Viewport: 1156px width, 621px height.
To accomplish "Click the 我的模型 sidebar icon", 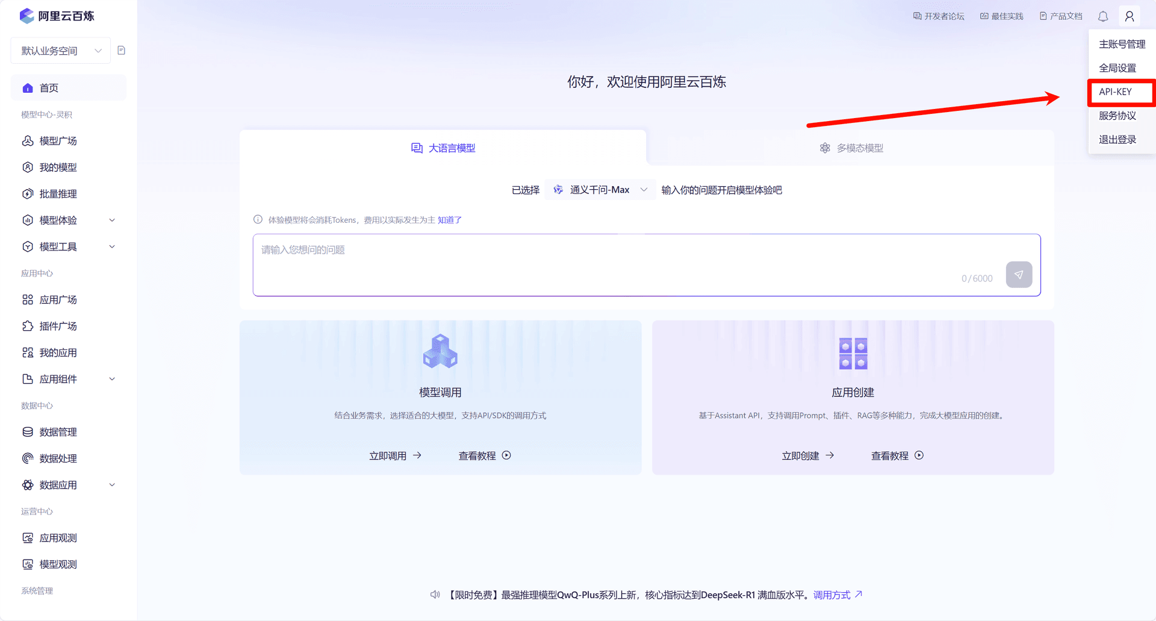I will click(x=28, y=167).
